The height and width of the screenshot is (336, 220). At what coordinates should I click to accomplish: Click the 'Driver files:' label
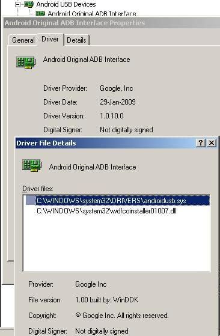coord(38,189)
